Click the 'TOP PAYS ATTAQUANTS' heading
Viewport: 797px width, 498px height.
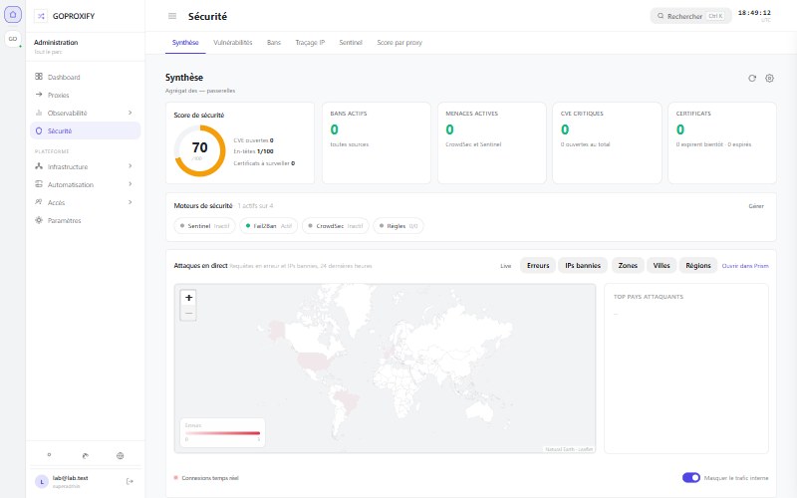pos(649,297)
